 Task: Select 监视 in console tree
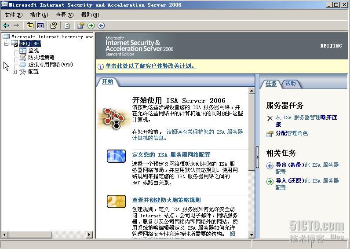click(x=33, y=51)
